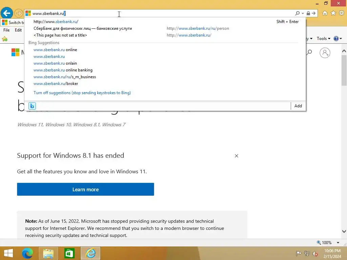Viewport: 347px width, 260px height.
Task: Open the Help question mark dropdown
Action: click(x=338, y=39)
